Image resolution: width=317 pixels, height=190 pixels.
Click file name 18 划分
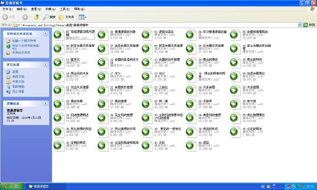[x=160, y=73]
